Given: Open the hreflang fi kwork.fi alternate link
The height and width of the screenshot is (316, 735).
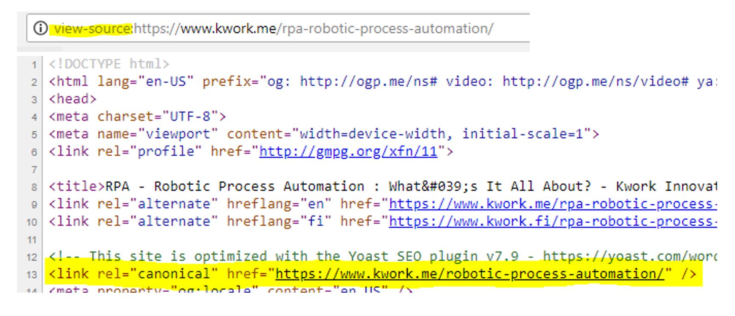Looking at the screenshot, I should pos(553,221).
